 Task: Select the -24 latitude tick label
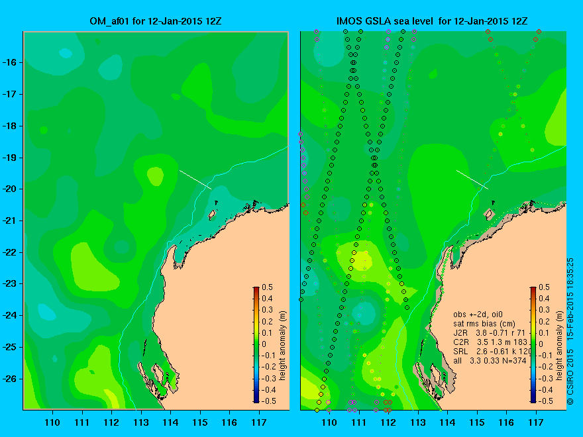pyautogui.click(x=9, y=315)
